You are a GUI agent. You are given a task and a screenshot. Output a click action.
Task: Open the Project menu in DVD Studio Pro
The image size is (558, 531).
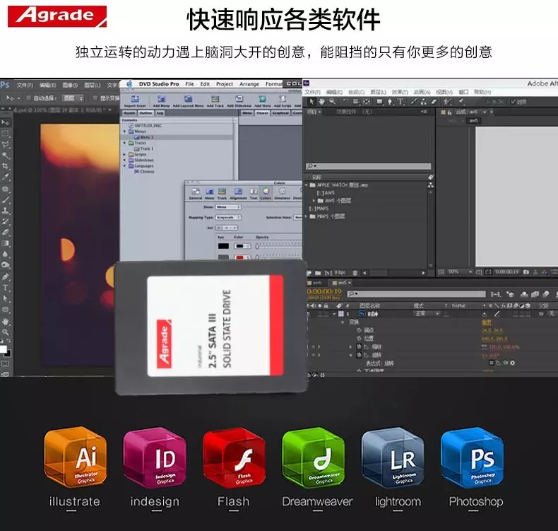pos(225,84)
